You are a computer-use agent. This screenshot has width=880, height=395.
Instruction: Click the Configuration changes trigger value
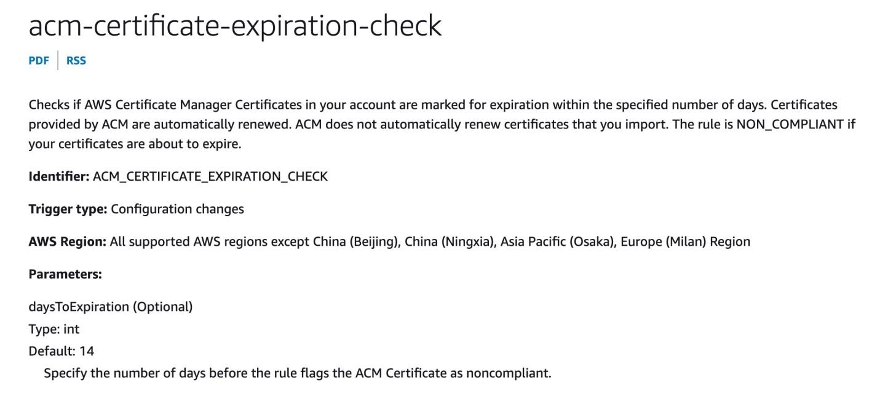[177, 209]
